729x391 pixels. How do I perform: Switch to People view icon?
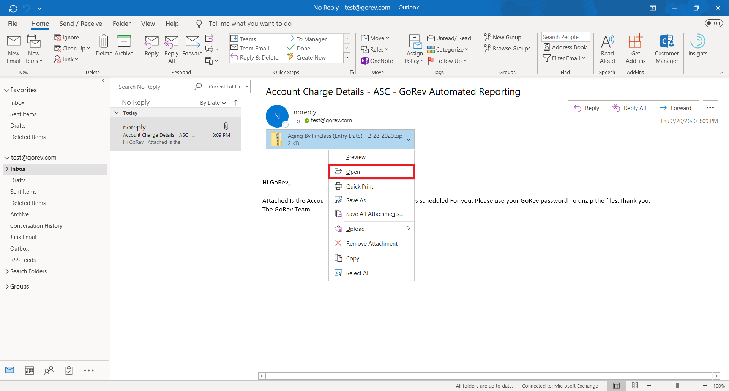click(49, 371)
